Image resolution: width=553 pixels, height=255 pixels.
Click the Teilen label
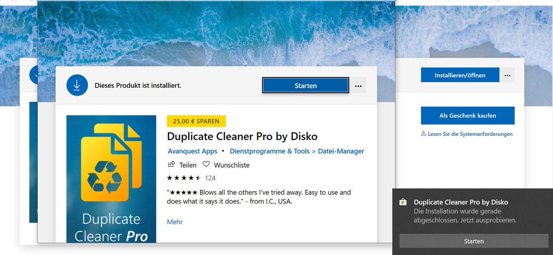coord(188,165)
